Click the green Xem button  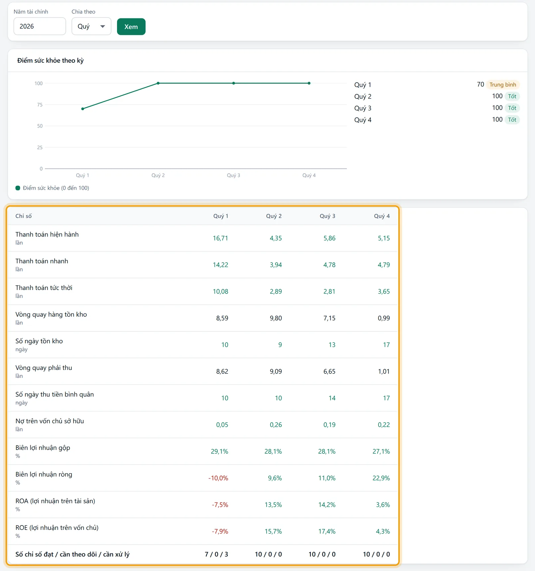pyautogui.click(x=131, y=27)
